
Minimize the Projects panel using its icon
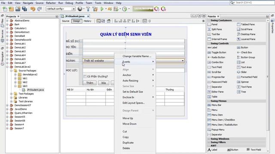tap(57, 16)
